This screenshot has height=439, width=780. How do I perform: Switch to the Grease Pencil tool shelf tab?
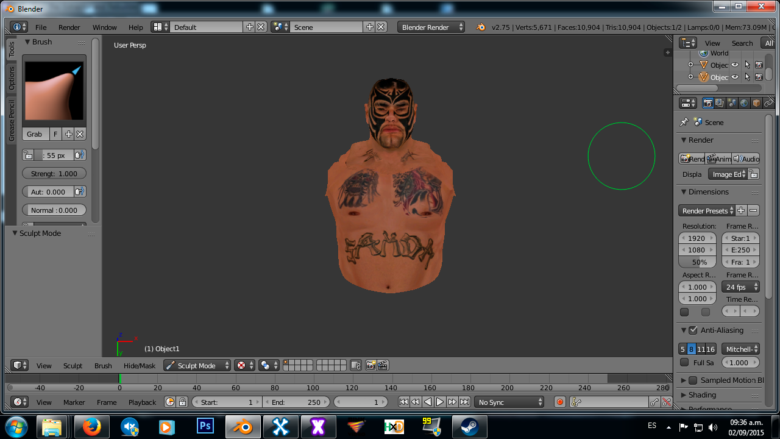coord(11,120)
